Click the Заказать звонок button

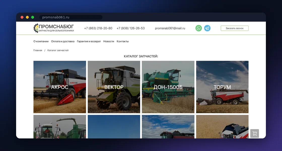(x=234, y=28)
